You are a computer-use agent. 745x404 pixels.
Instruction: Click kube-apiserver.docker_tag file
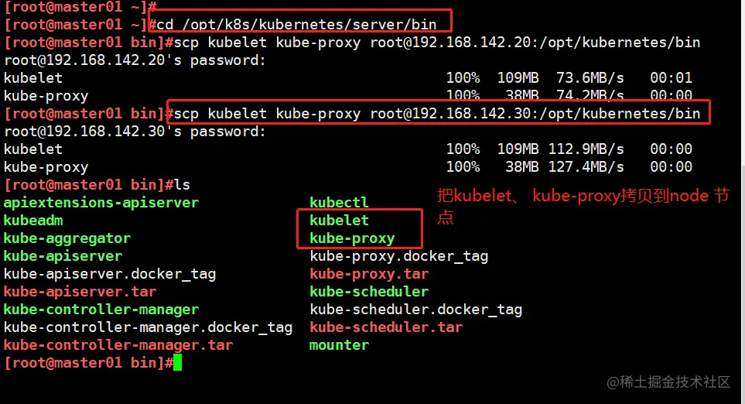tap(110, 274)
